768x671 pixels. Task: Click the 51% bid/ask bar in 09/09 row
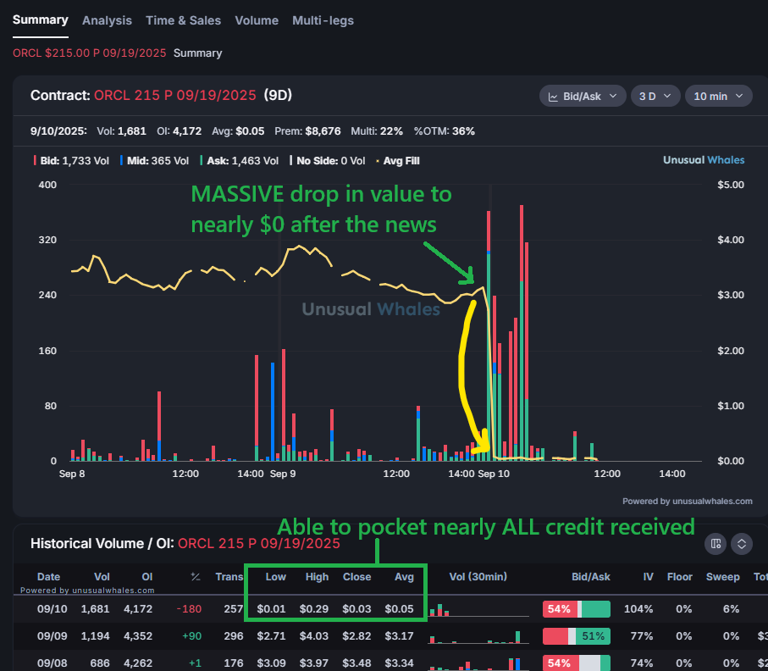coord(577,635)
